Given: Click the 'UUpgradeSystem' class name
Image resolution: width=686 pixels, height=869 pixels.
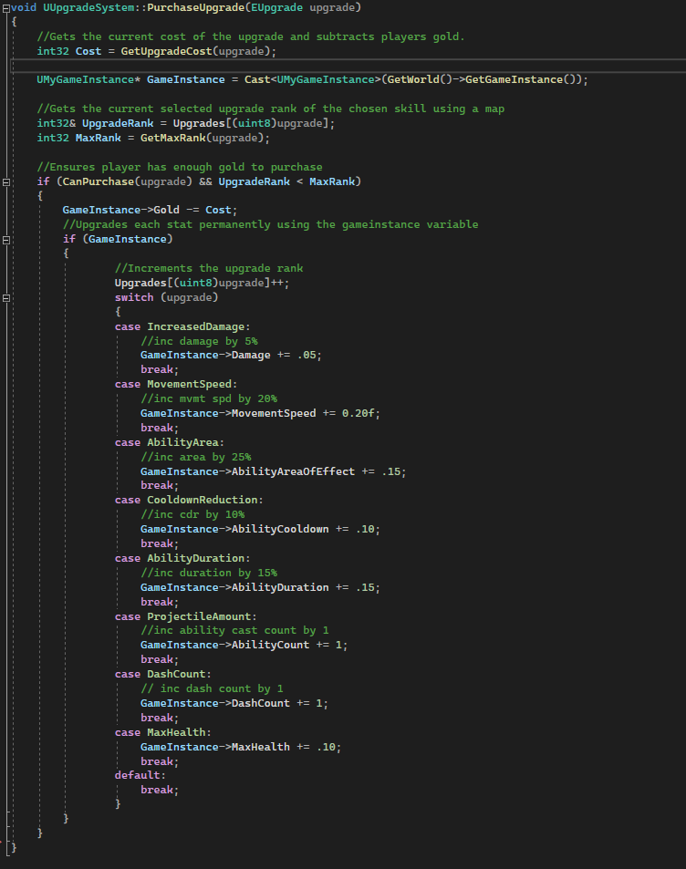Looking at the screenshot, I should (88, 7).
